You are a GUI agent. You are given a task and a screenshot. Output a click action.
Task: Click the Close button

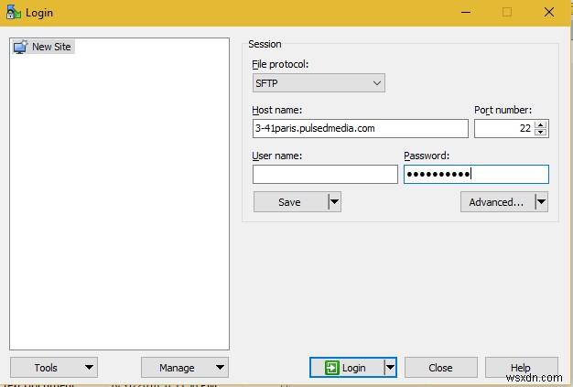440,367
